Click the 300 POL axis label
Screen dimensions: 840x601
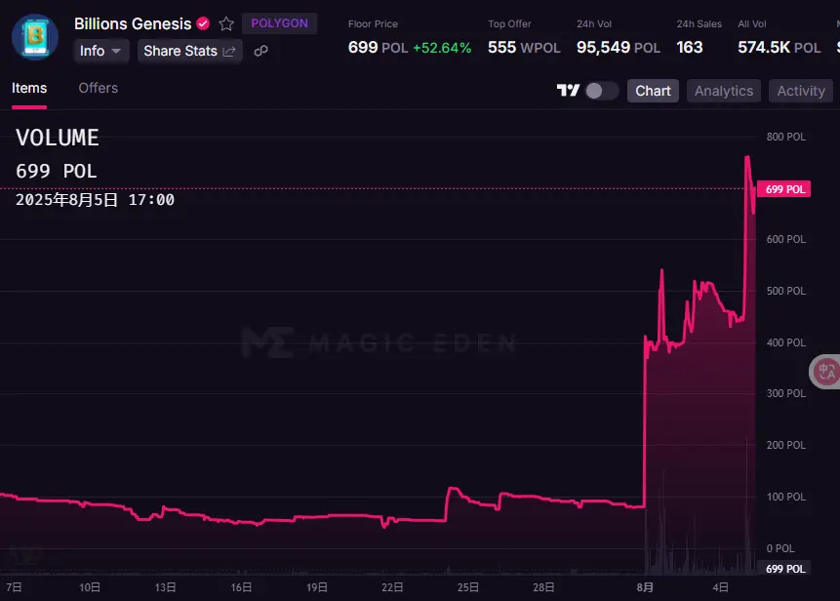tap(786, 394)
